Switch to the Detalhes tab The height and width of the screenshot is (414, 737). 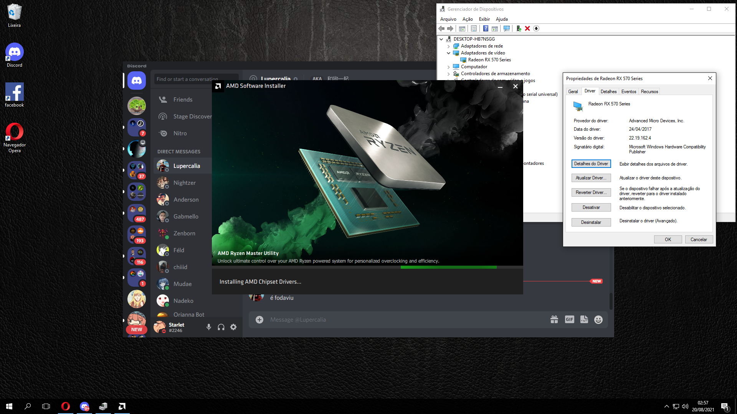point(608,92)
